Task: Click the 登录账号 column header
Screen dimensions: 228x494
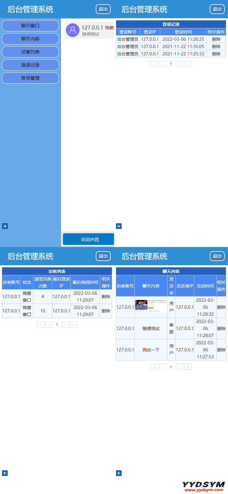Action: point(128,32)
